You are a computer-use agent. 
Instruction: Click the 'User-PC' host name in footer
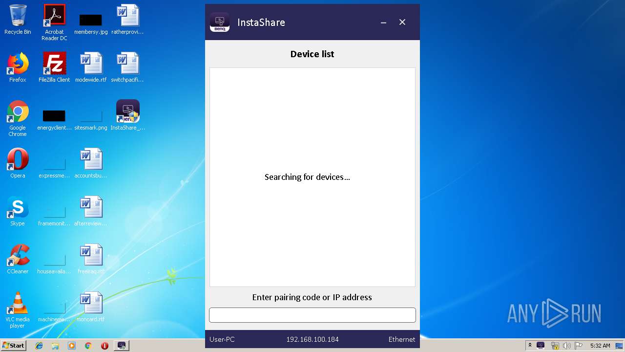click(222, 339)
